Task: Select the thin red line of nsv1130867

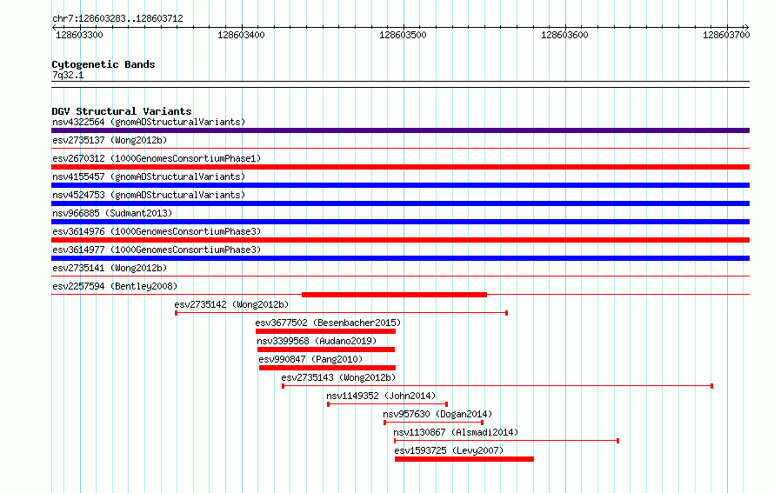Action: click(506, 441)
